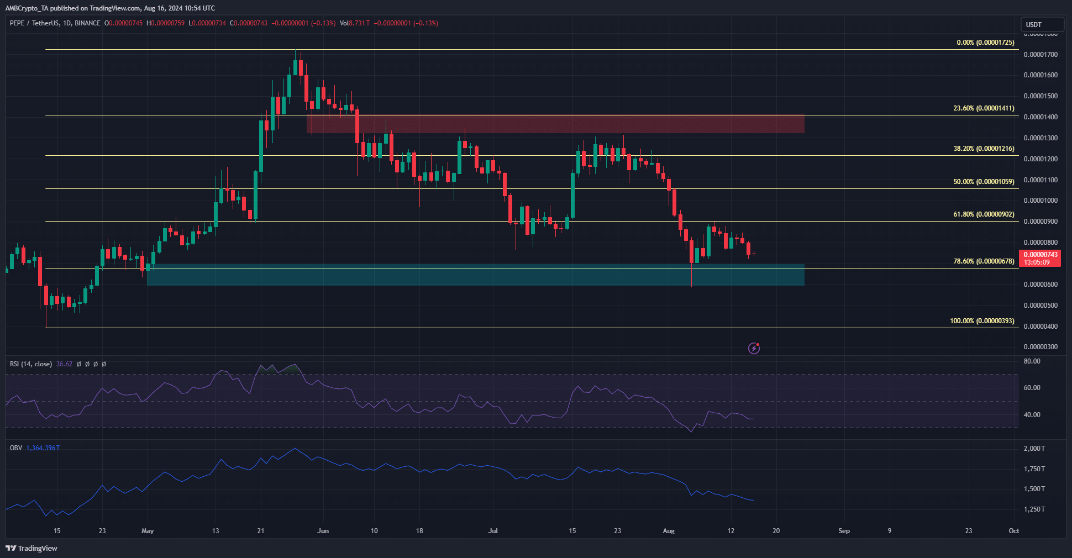Click the open value O0.00000745
This screenshot has width=1072, height=558.
pyautogui.click(x=124, y=23)
